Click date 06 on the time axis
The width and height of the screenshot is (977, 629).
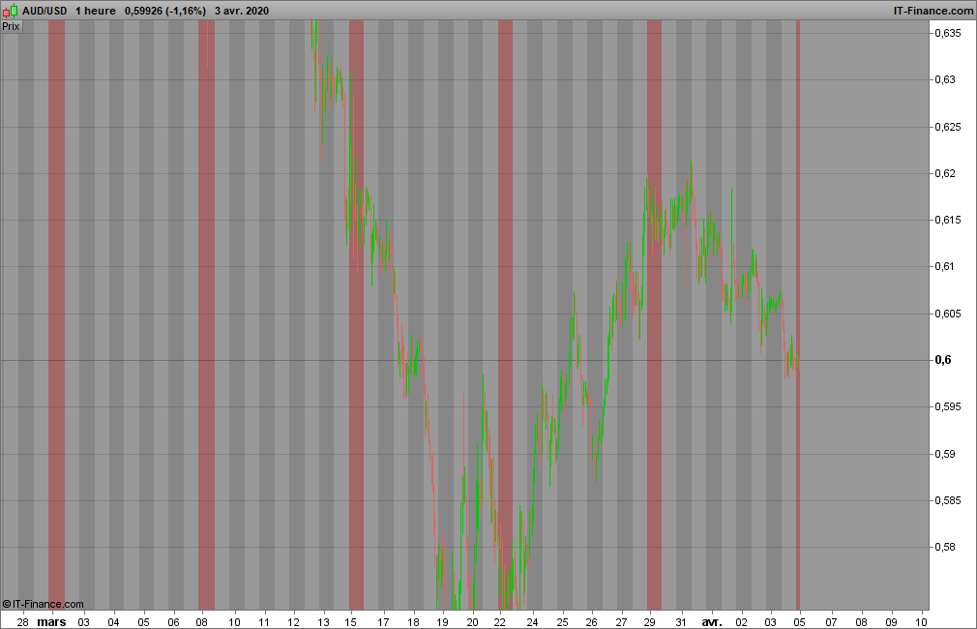pos(174,621)
